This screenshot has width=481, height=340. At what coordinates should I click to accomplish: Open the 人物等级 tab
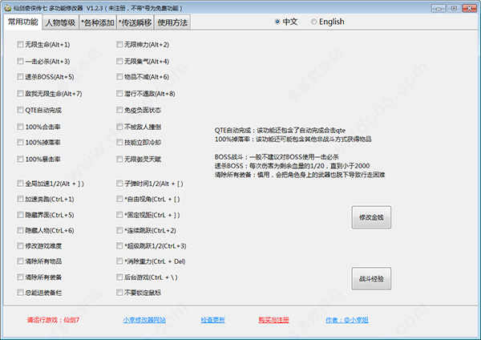click(x=60, y=22)
